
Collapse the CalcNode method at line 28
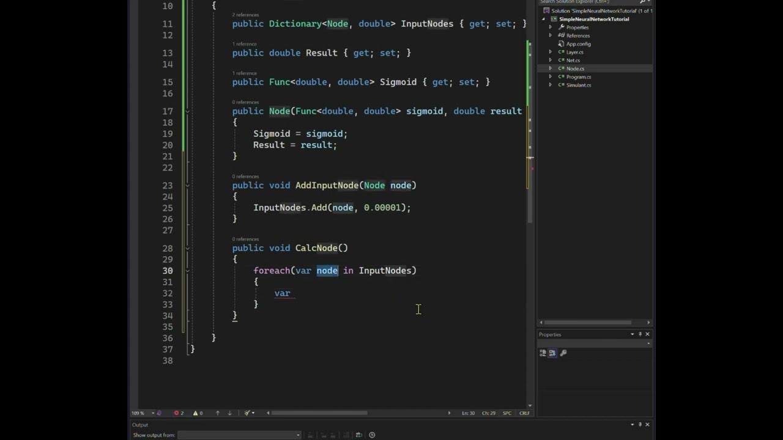tap(187, 248)
